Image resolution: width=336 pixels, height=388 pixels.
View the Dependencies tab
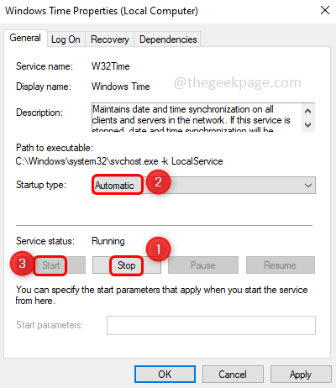pyautogui.click(x=168, y=39)
